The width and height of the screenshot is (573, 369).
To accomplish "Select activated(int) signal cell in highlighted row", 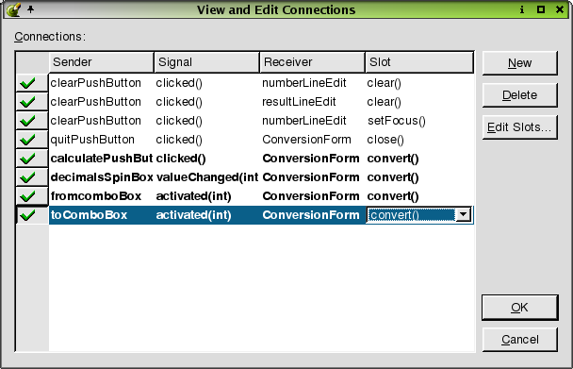I will point(206,215).
